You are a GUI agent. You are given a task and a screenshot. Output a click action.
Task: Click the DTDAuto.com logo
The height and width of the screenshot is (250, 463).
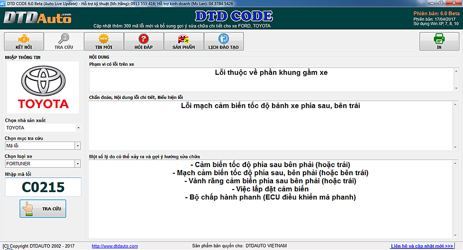tap(37, 18)
